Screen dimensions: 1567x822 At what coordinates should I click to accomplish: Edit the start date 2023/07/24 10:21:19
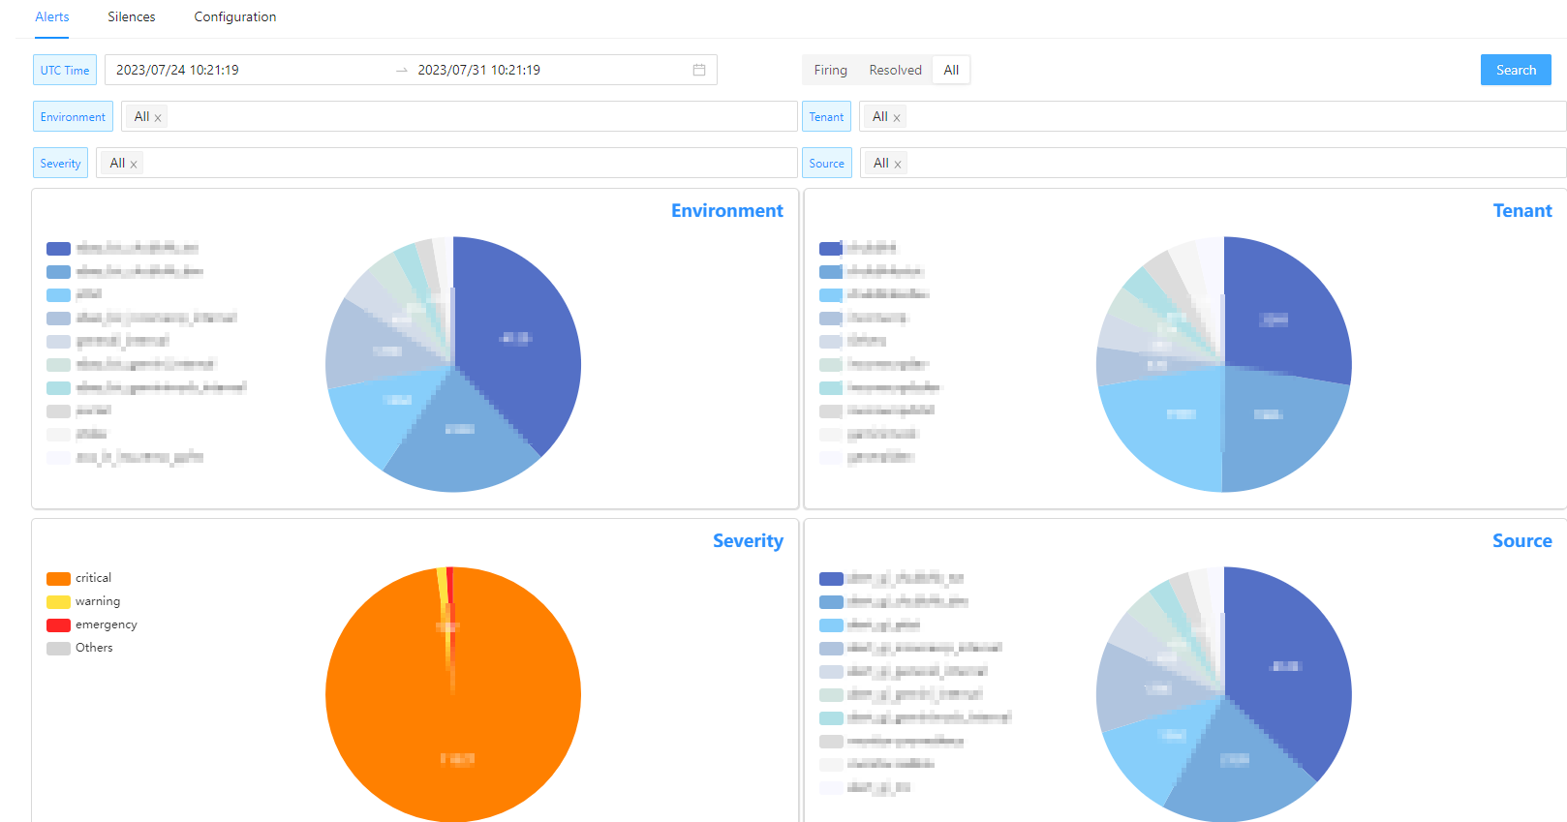click(x=177, y=70)
